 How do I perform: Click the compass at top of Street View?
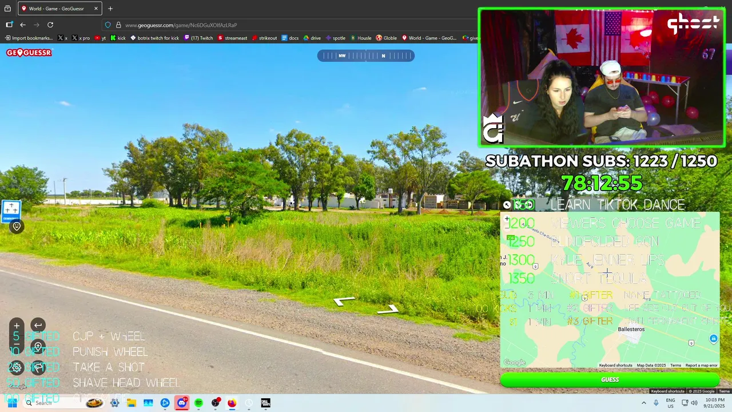coord(366,56)
